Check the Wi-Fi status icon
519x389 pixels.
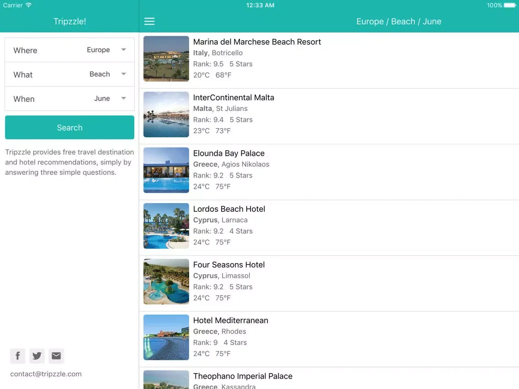click(29, 5)
